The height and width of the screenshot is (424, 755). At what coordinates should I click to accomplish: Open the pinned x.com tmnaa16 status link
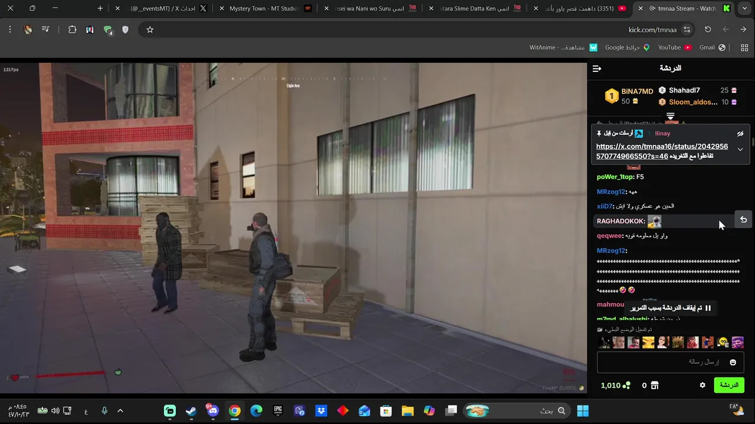point(662,151)
